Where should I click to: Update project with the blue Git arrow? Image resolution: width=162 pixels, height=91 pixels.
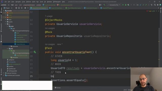140,5
